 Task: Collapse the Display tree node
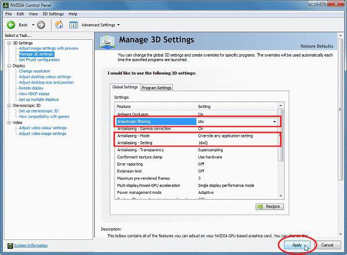point(8,66)
